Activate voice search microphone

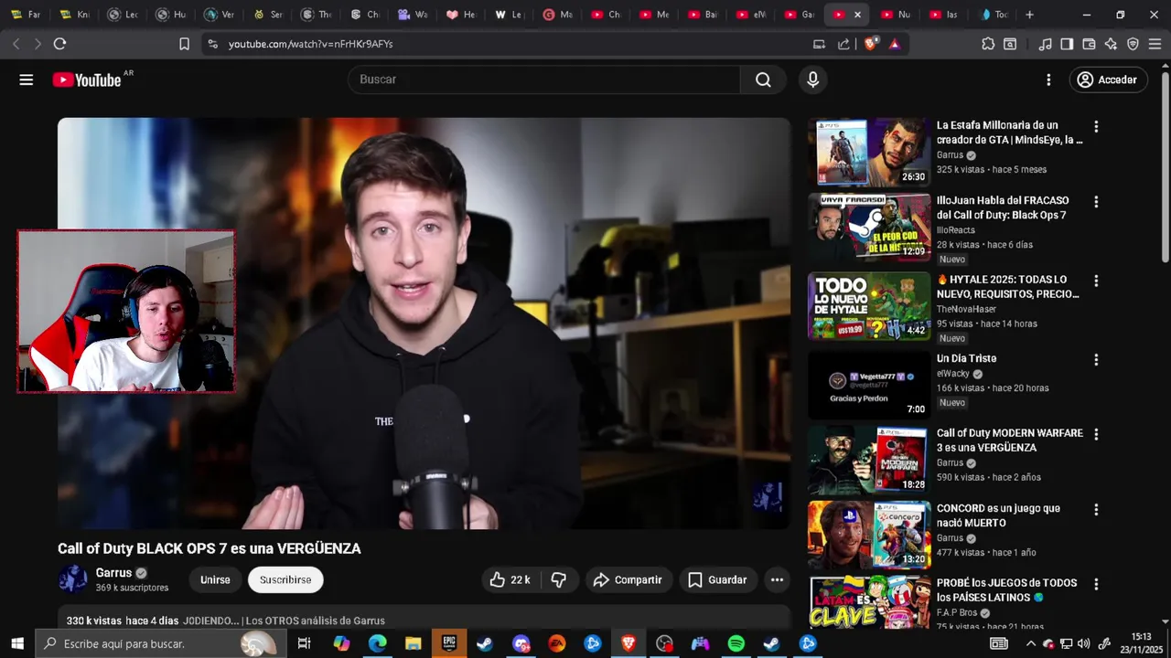point(812,80)
